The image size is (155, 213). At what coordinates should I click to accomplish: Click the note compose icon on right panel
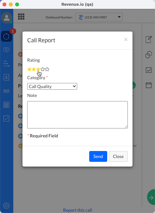click(x=148, y=39)
